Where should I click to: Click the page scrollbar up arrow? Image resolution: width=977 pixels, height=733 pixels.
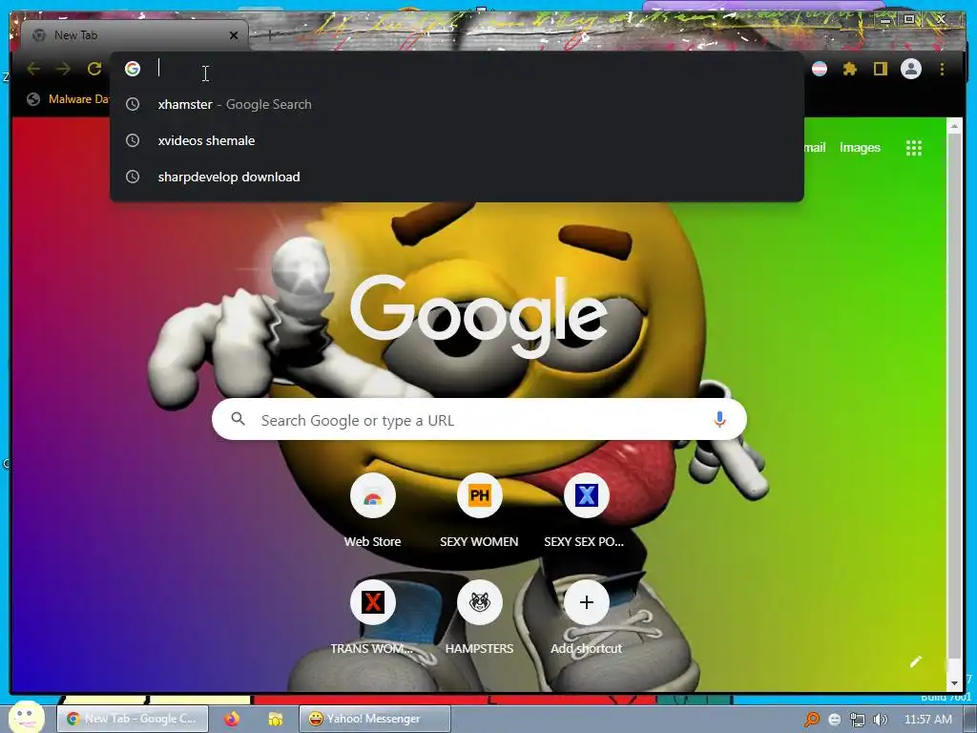point(954,125)
